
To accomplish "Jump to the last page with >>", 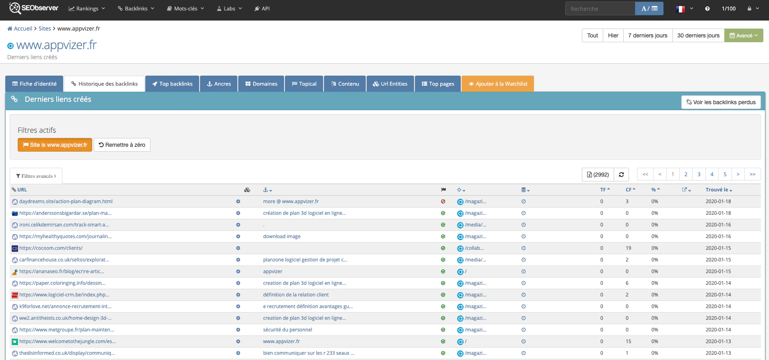I will tap(753, 174).
